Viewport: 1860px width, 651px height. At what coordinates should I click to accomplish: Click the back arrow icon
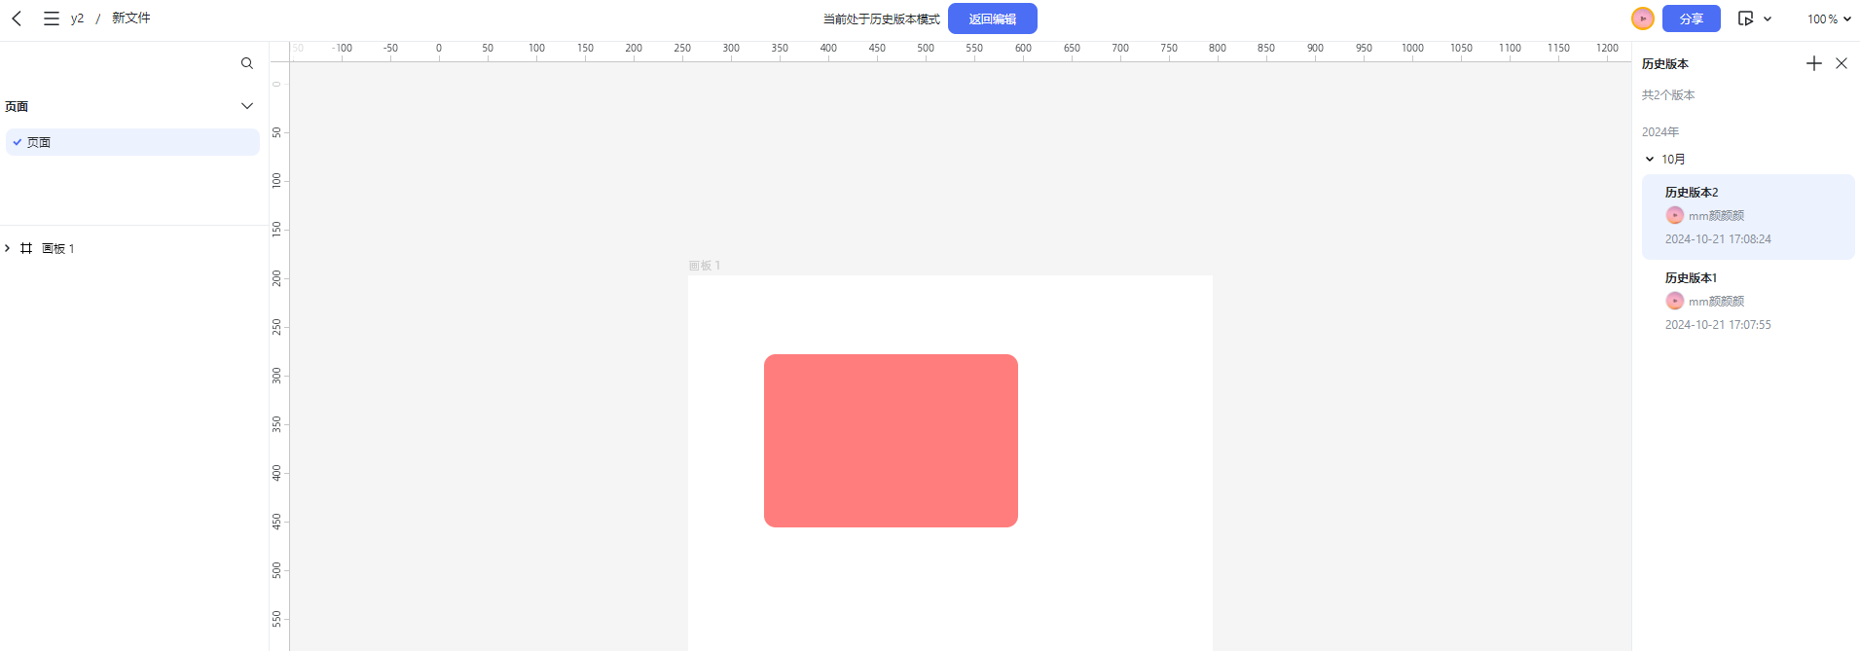(x=17, y=18)
